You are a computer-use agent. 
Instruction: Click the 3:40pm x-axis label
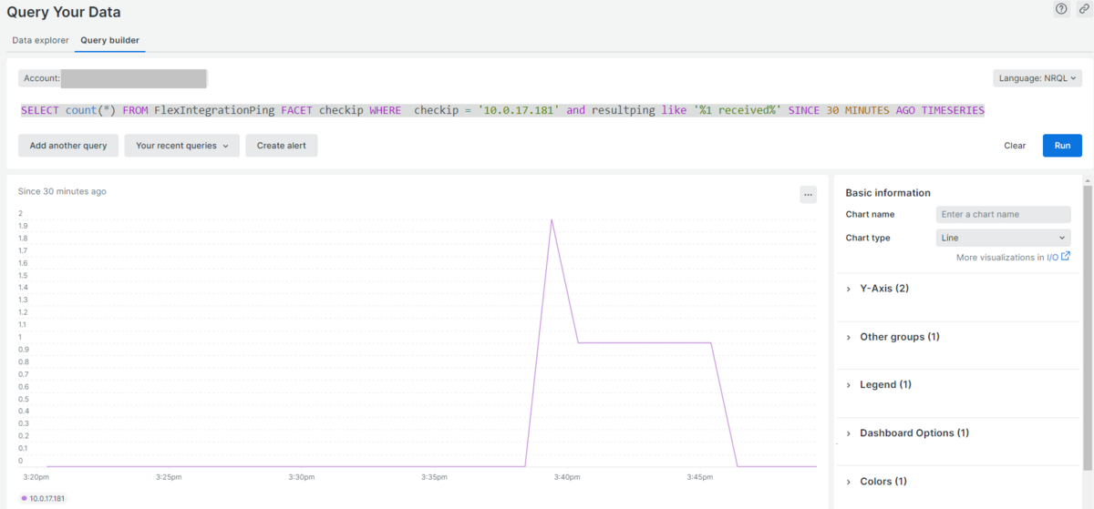[567, 477]
